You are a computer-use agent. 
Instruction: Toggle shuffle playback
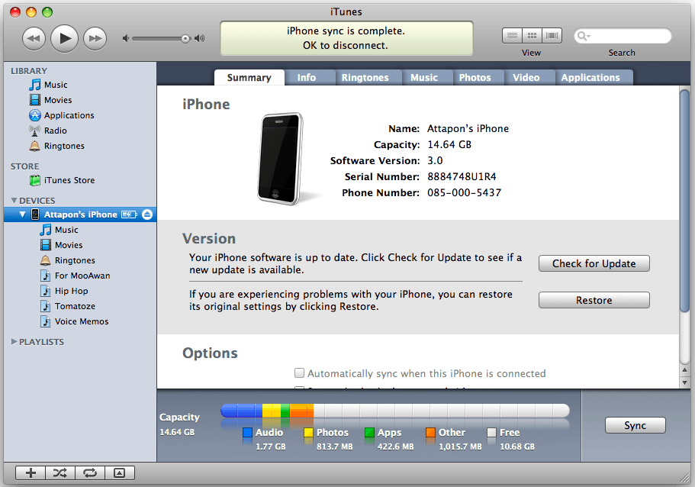[60, 472]
